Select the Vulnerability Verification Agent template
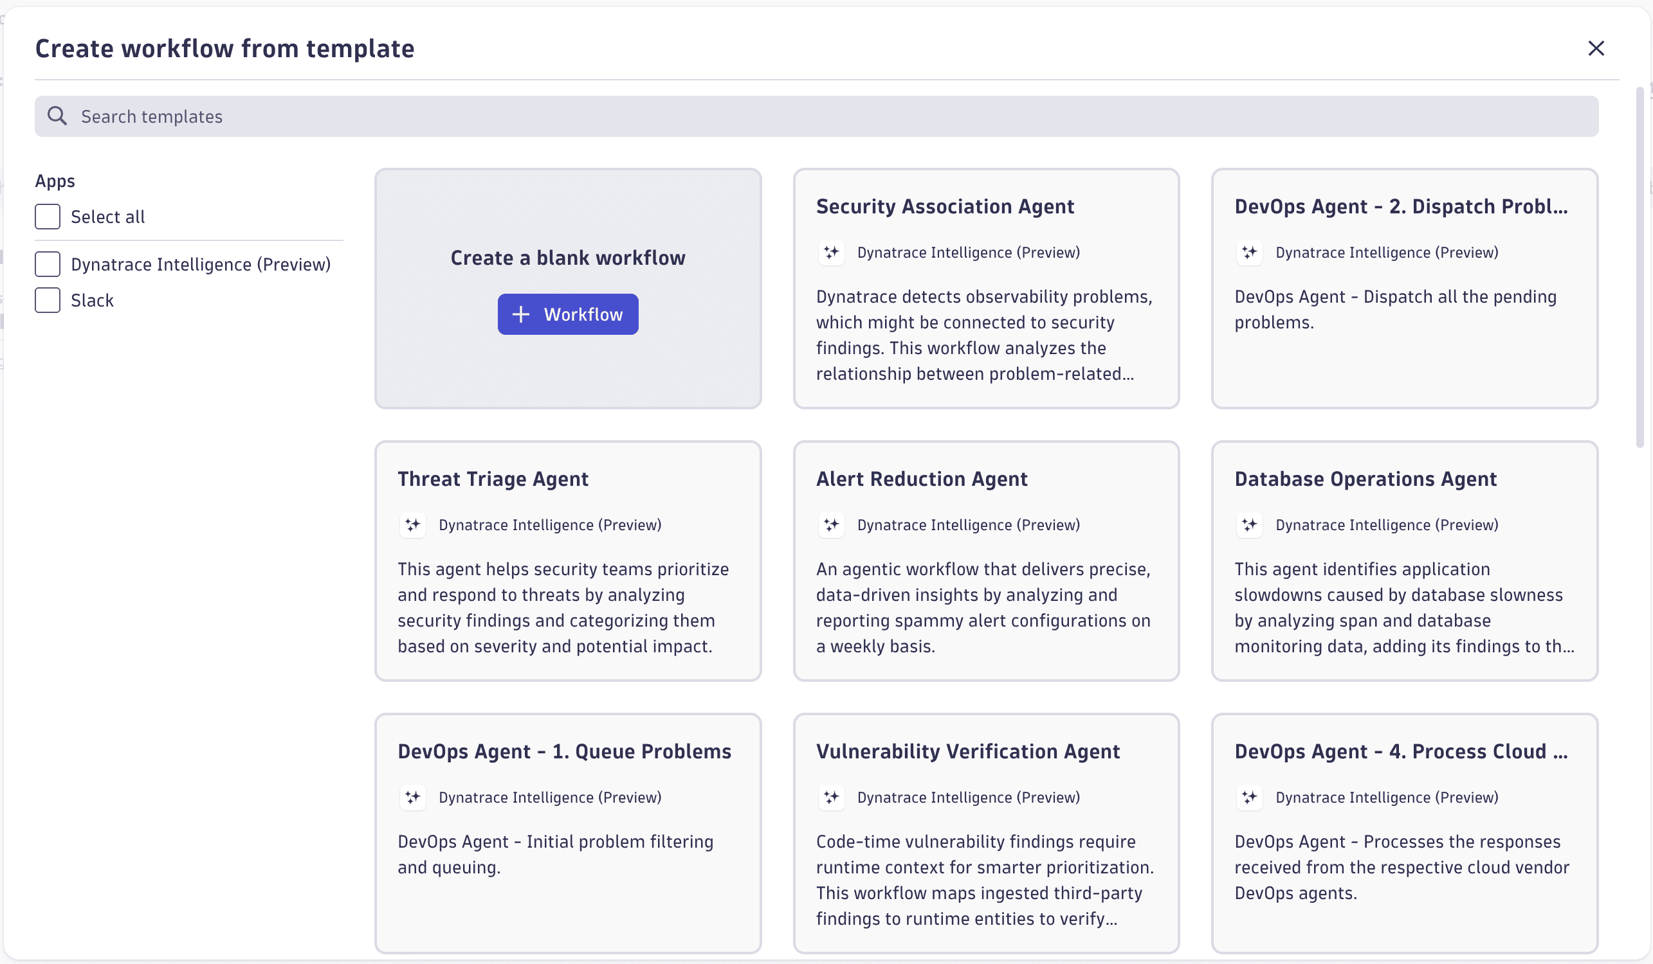The height and width of the screenshot is (964, 1653). (x=986, y=832)
